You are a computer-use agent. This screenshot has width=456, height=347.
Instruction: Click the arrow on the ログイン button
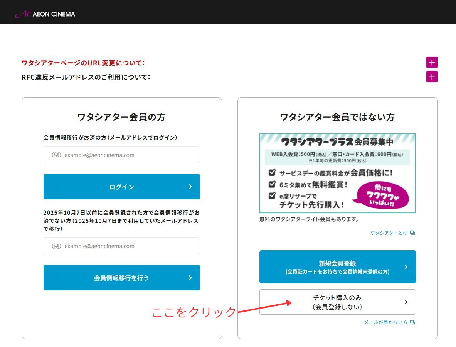pos(190,187)
